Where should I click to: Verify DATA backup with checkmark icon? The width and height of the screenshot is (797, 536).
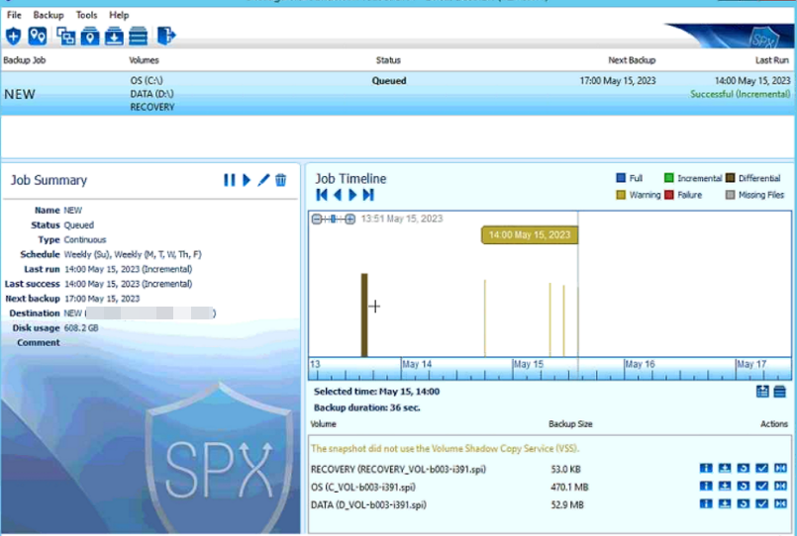762,504
